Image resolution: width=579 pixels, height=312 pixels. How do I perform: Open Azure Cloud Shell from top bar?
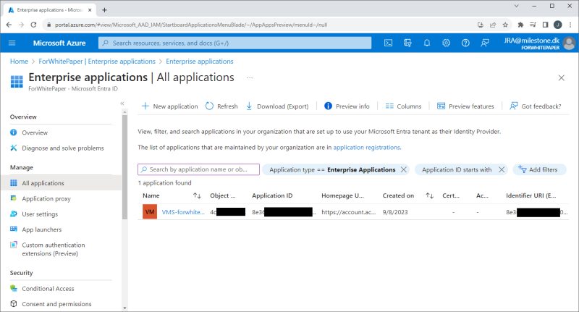pyautogui.click(x=389, y=43)
